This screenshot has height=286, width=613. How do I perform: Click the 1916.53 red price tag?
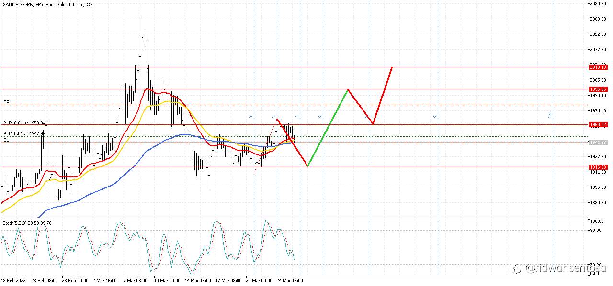coord(598,167)
